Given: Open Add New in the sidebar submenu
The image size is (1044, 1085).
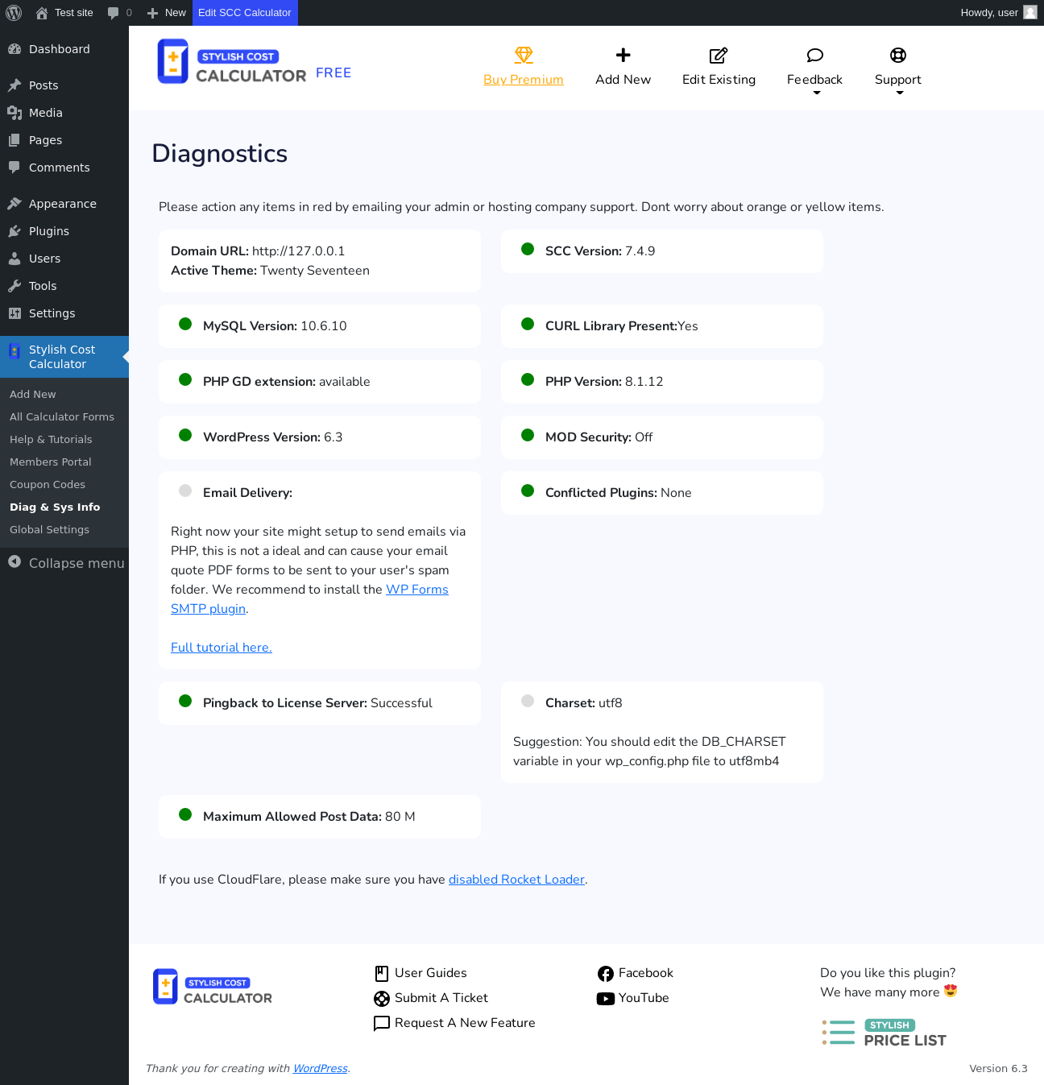Looking at the screenshot, I should tap(33, 395).
